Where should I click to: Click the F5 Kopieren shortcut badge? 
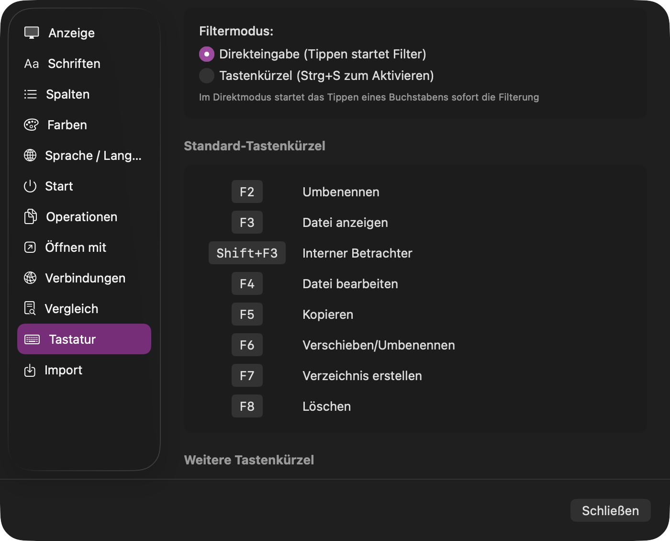point(247,314)
